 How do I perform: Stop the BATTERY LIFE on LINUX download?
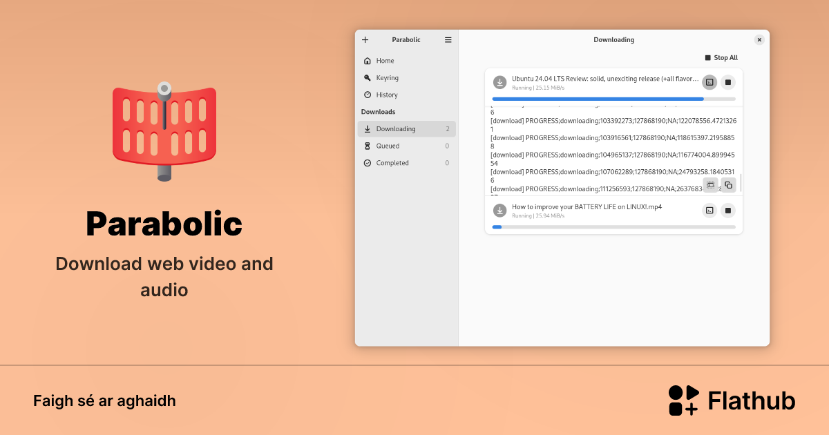(x=727, y=211)
